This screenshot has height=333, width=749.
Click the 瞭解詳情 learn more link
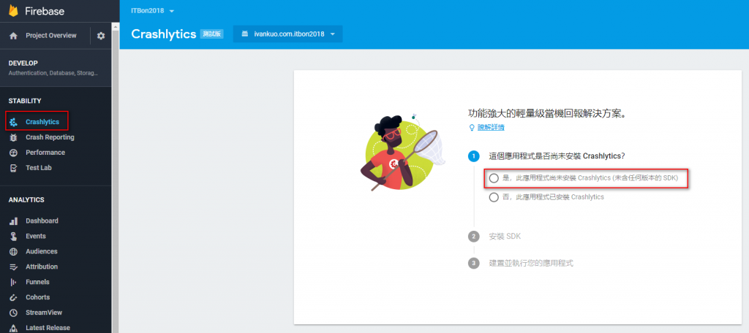point(491,127)
